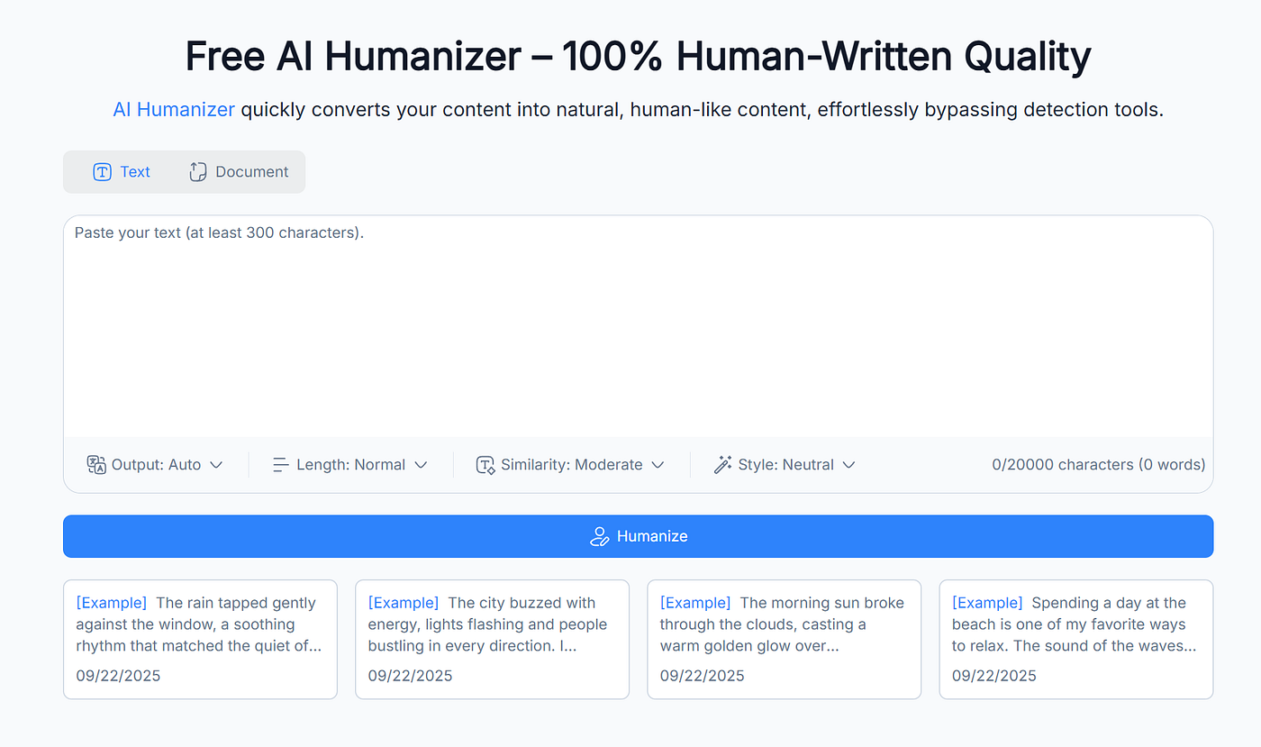Screen dimensions: 1261x747
Task: Click the person icon on Humanize button
Action: point(599,537)
